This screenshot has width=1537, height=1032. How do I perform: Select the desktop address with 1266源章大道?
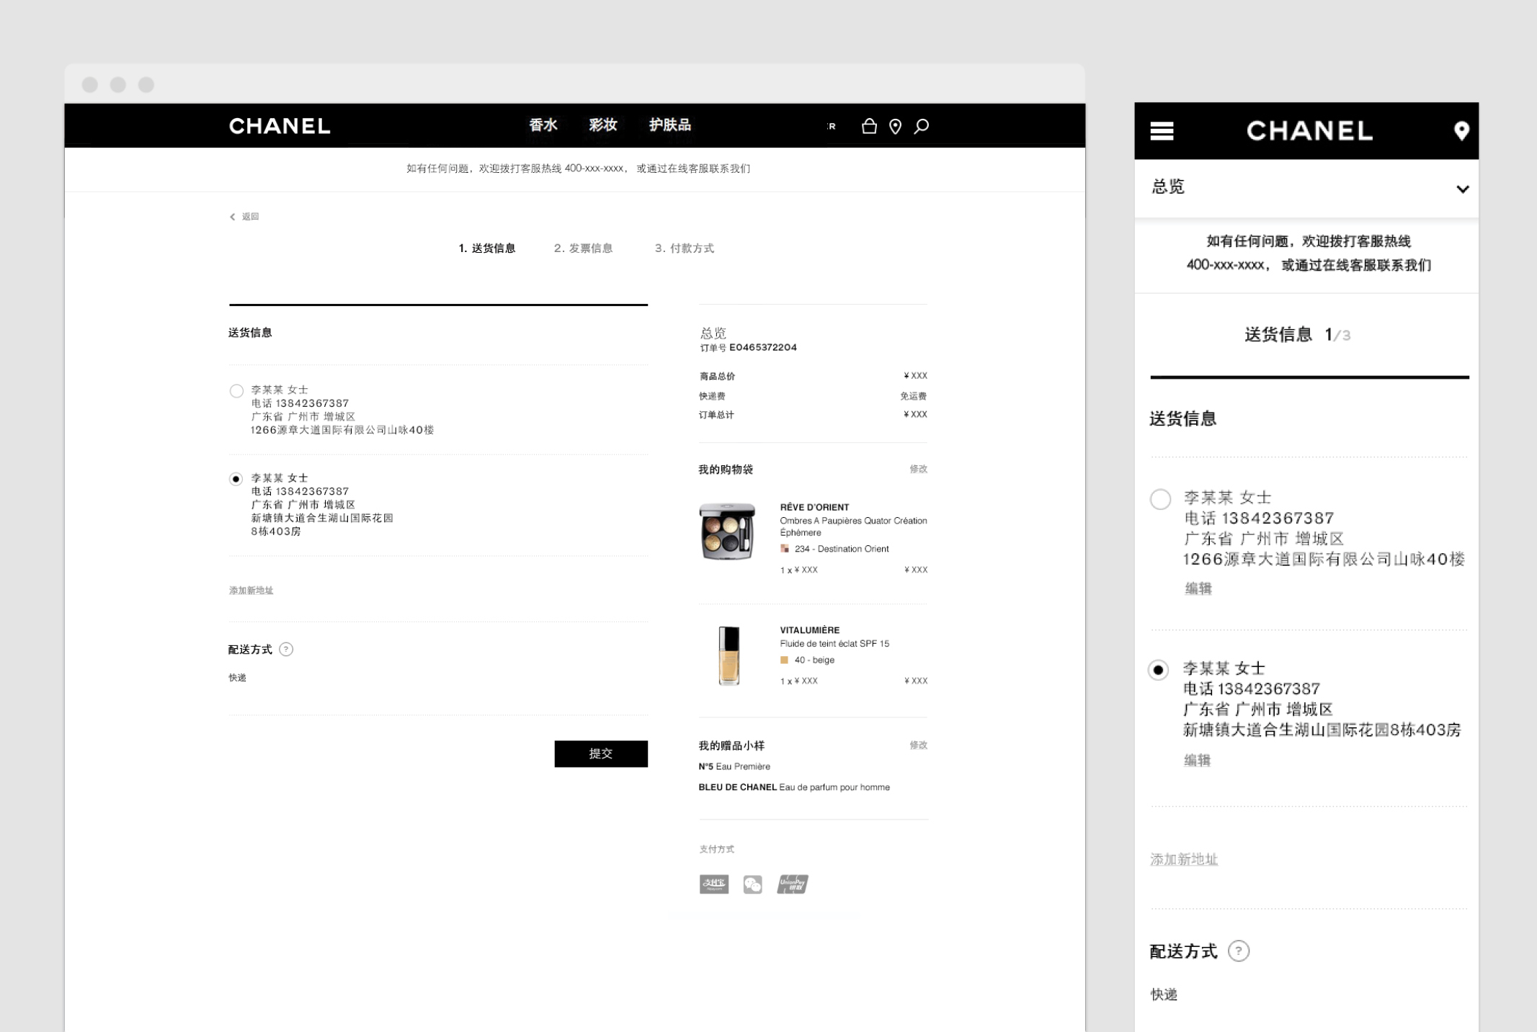pos(236,391)
